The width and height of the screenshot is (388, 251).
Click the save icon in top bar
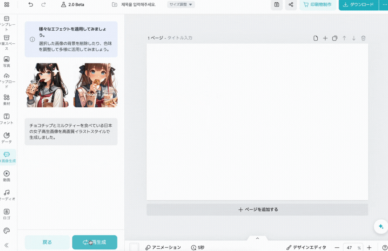277,5
